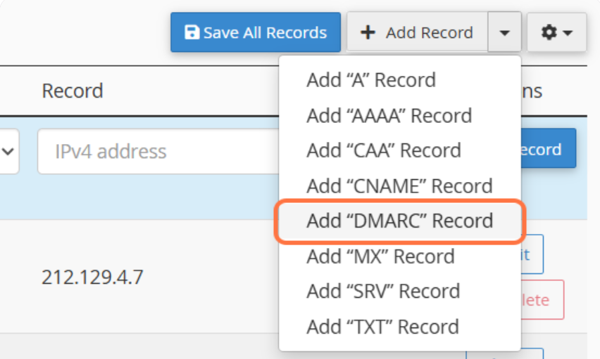This screenshot has height=359, width=600.
Task: Click the Record column header
Action: pos(73,91)
